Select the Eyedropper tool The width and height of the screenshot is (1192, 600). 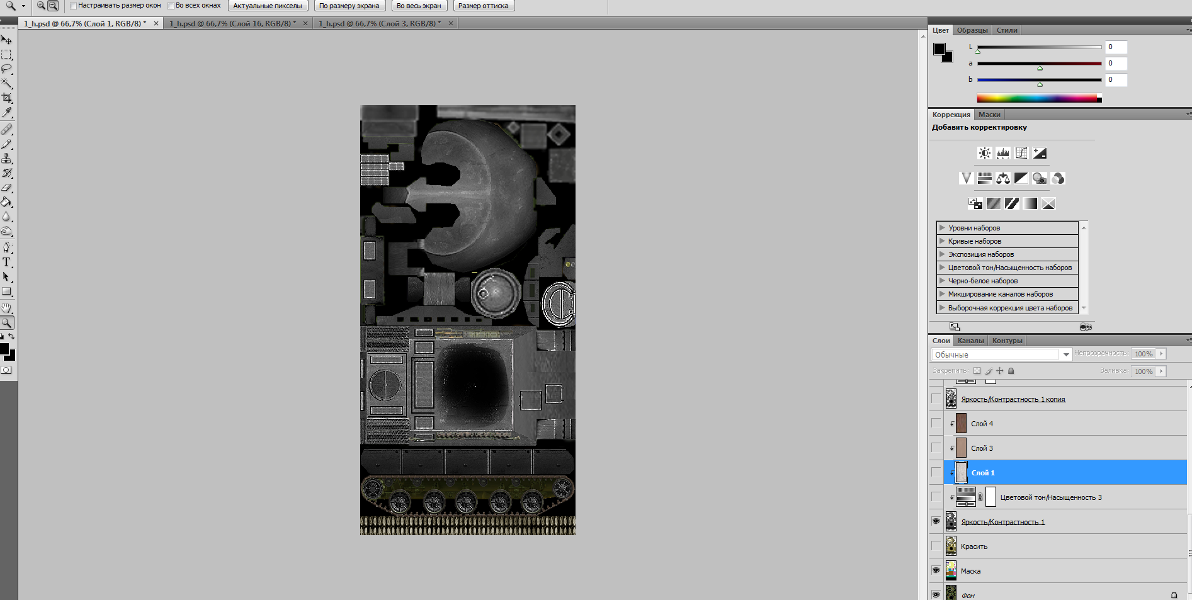pyautogui.click(x=7, y=112)
